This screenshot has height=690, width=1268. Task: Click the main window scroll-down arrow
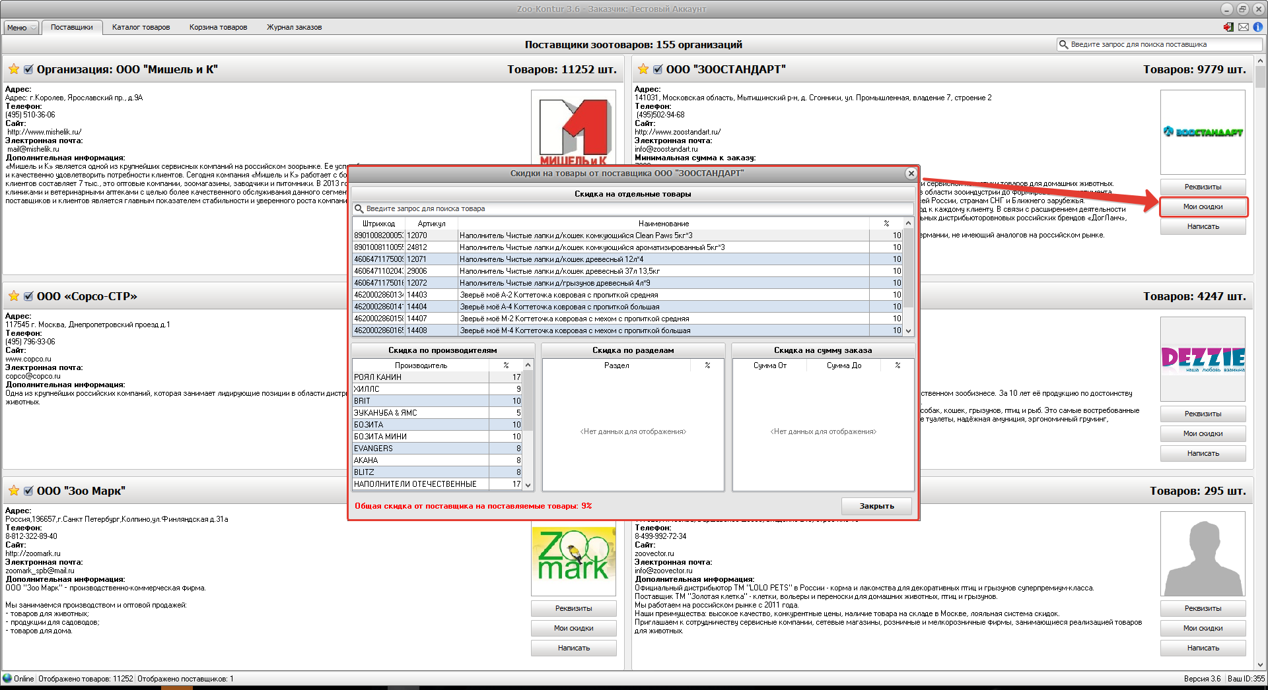[x=1261, y=665]
